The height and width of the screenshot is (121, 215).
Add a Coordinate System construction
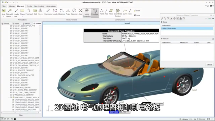click(x=118, y=13)
